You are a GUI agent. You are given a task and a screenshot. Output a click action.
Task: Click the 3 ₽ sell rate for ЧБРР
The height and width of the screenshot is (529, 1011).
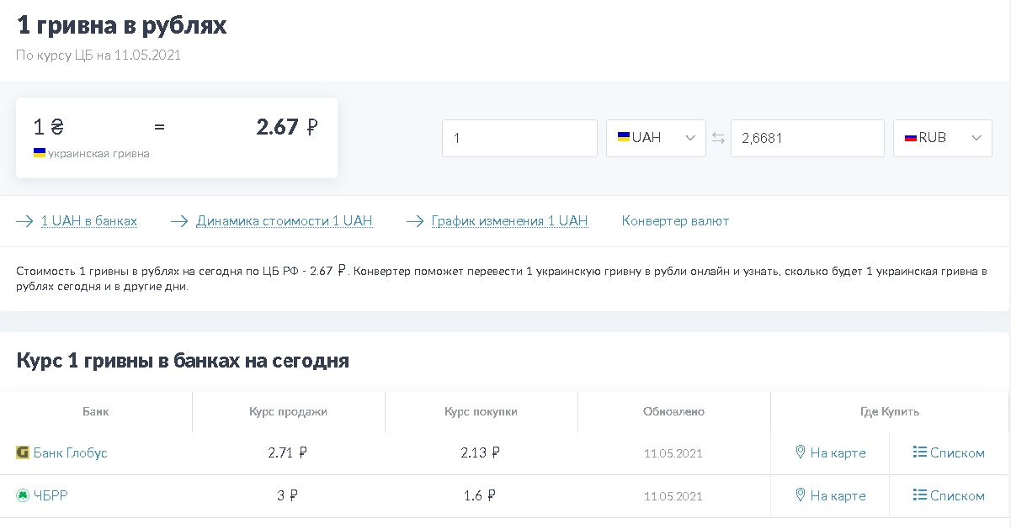pyautogui.click(x=288, y=495)
